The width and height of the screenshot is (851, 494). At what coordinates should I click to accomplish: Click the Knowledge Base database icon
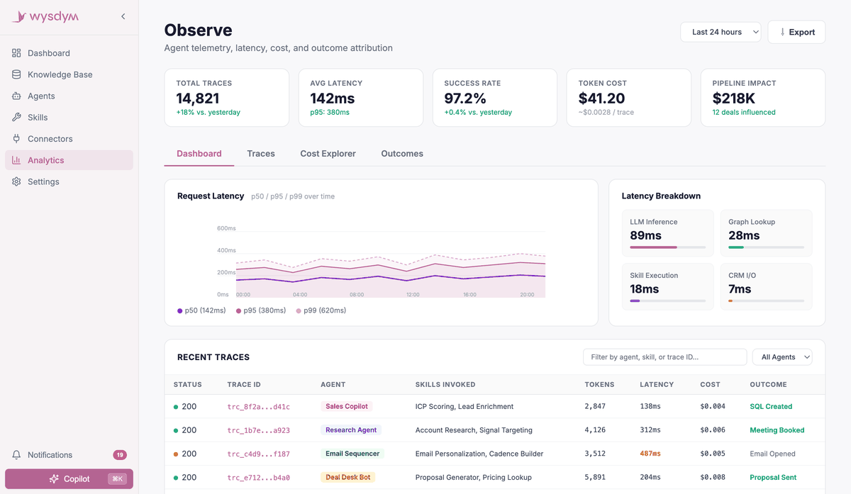(16, 74)
